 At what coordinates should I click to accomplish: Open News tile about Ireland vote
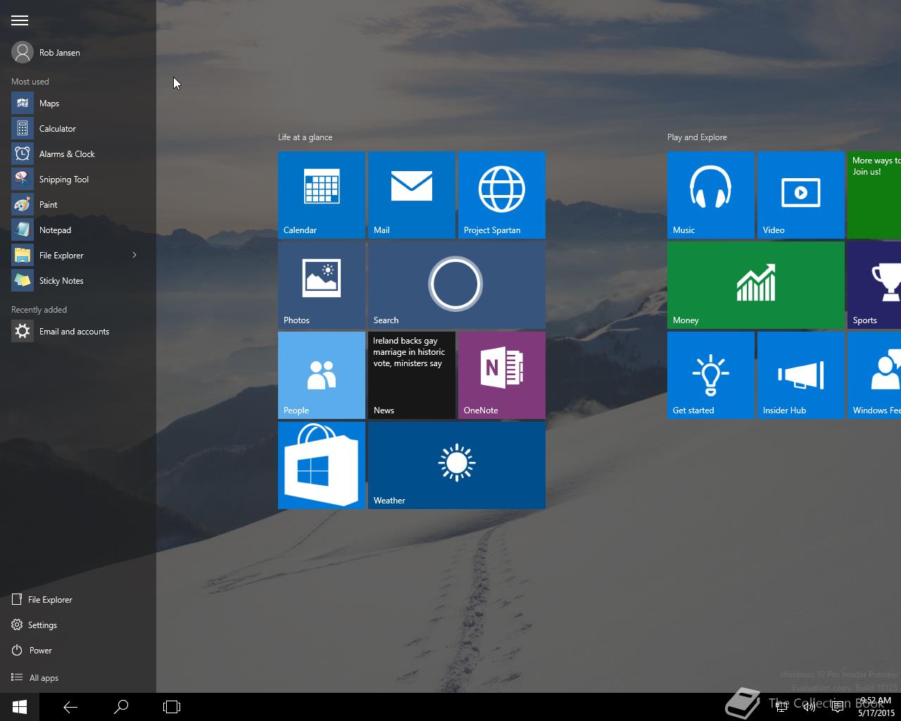point(412,375)
